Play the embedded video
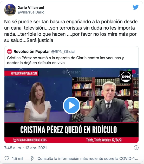 click(x=71, y=105)
